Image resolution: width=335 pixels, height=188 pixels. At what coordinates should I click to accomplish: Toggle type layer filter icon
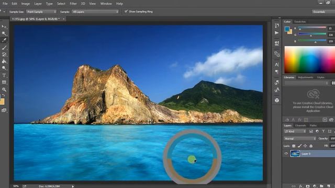point(323,131)
